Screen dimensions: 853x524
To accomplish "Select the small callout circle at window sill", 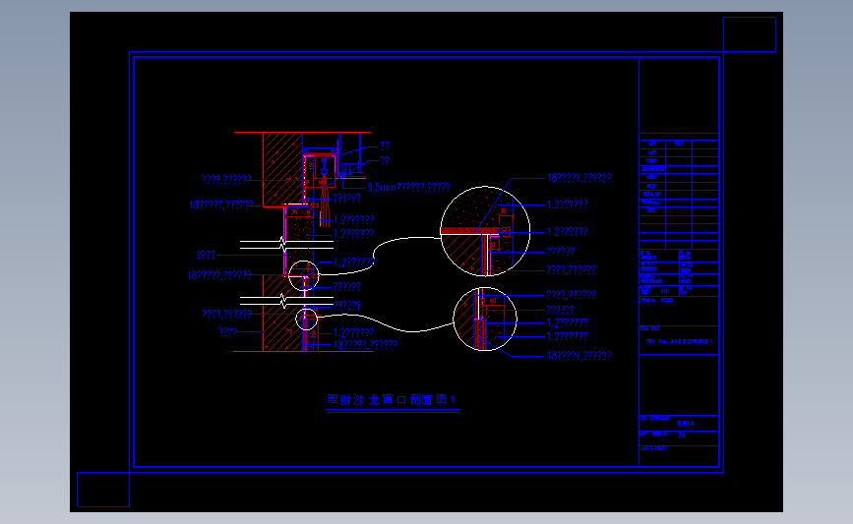I will [304, 275].
